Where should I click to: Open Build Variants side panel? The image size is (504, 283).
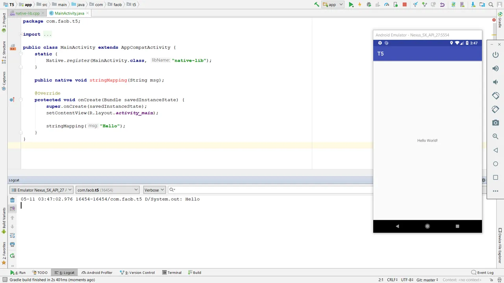[x=4, y=221]
